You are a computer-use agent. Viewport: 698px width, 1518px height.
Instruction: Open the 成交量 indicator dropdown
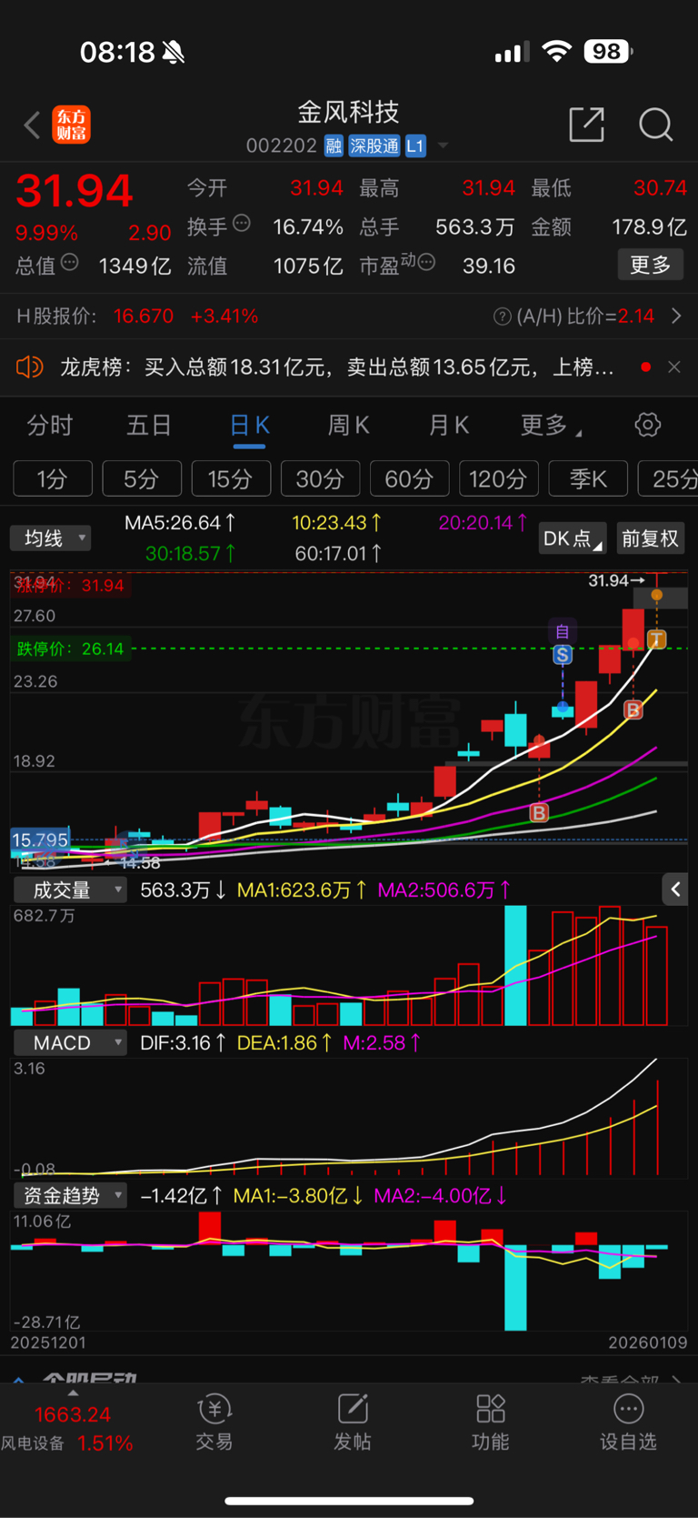click(69, 890)
